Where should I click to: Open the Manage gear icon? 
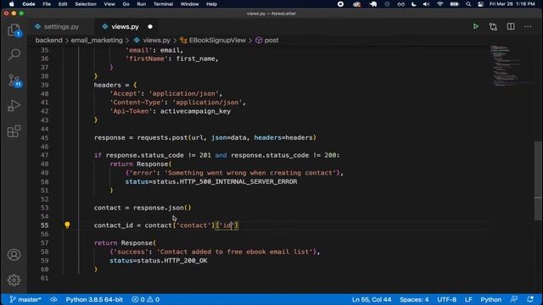coord(14,280)
